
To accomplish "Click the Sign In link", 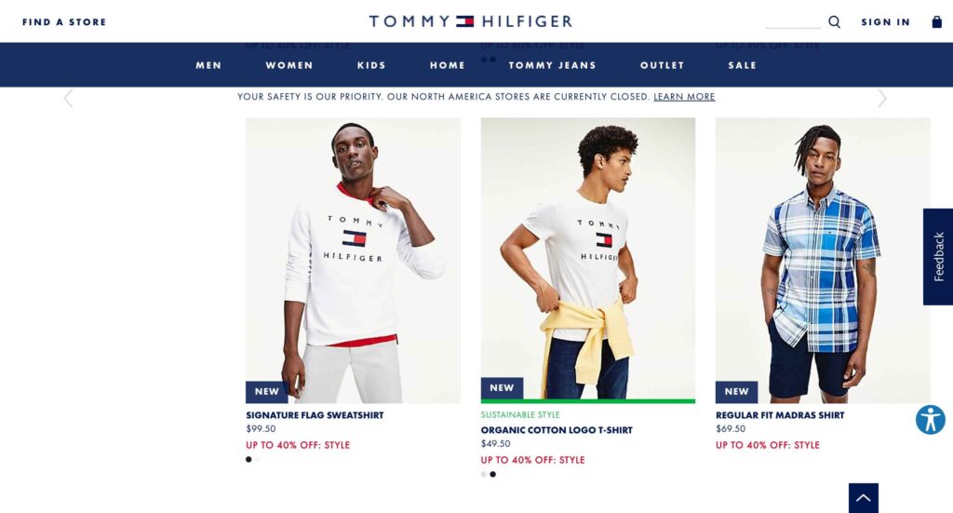I will 886,22.
